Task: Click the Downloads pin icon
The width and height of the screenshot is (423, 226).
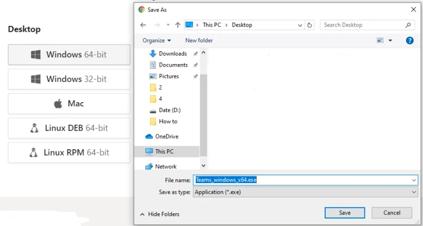Action: (195, 54)
